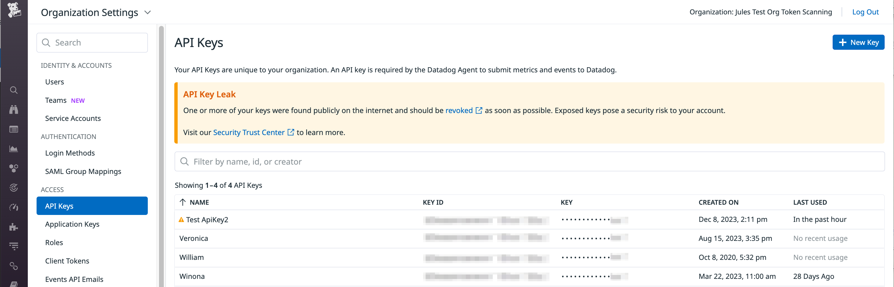The height and width of the screenshot is (287, 894).
Task: Click the gauge icon in the sidebar
Action: (x=14, y=207)
